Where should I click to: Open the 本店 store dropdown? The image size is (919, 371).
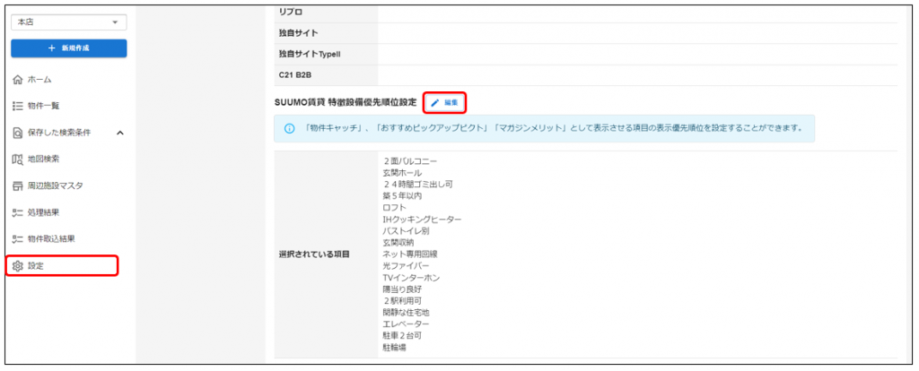tap(68, 22)
